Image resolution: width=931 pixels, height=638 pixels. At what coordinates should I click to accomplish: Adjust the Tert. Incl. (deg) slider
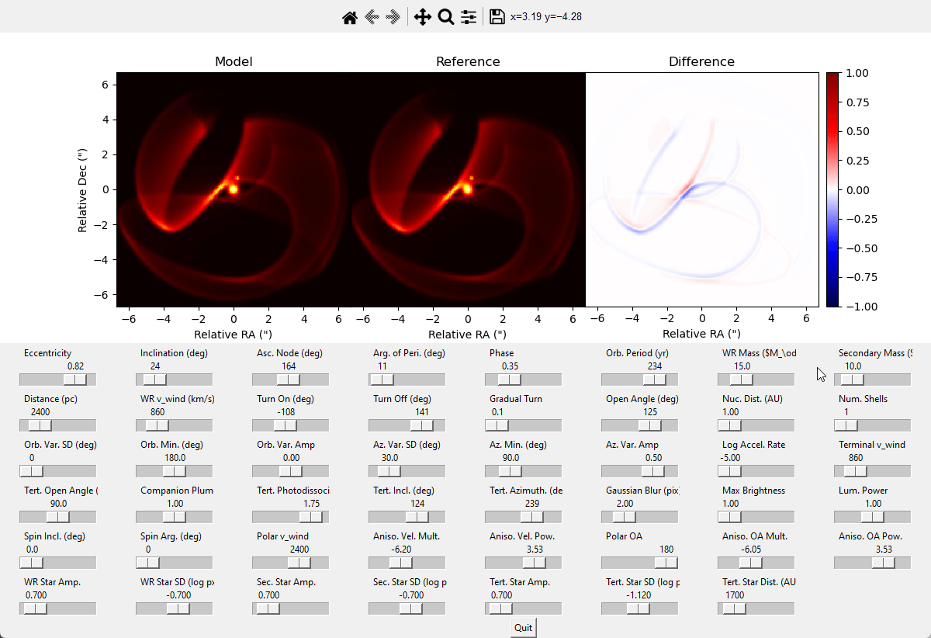[x=407, y=517]
